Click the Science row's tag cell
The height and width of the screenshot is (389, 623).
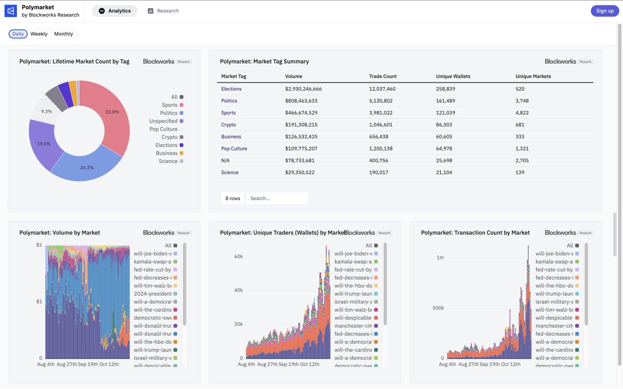tap(230, 172)
